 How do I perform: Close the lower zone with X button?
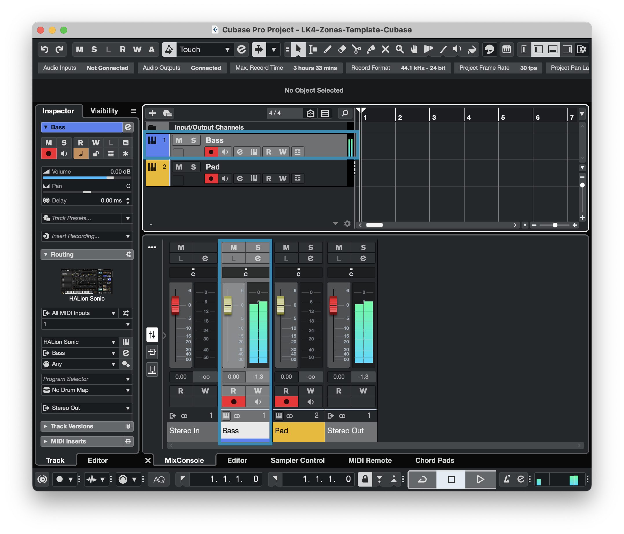click(x=148, y=461)
